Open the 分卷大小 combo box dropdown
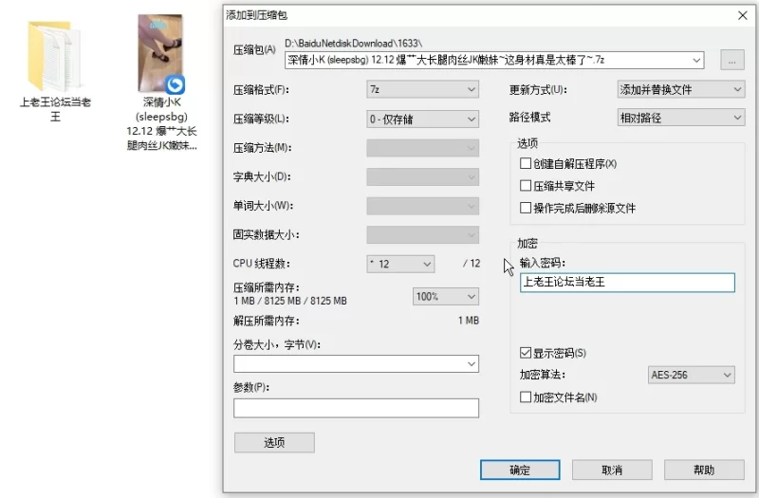 tap(471, 364)
